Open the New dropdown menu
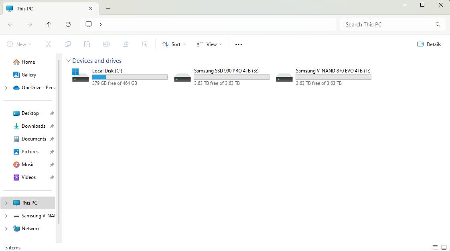The image size is (450, 251). click(19, 44)
